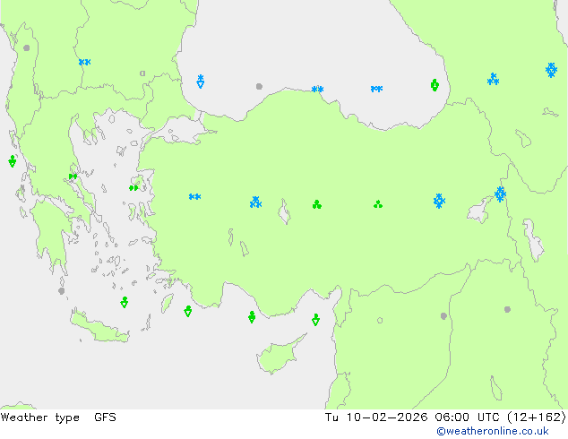Click the green double drizzle icon at Lesbos

(x=133, y=188)
